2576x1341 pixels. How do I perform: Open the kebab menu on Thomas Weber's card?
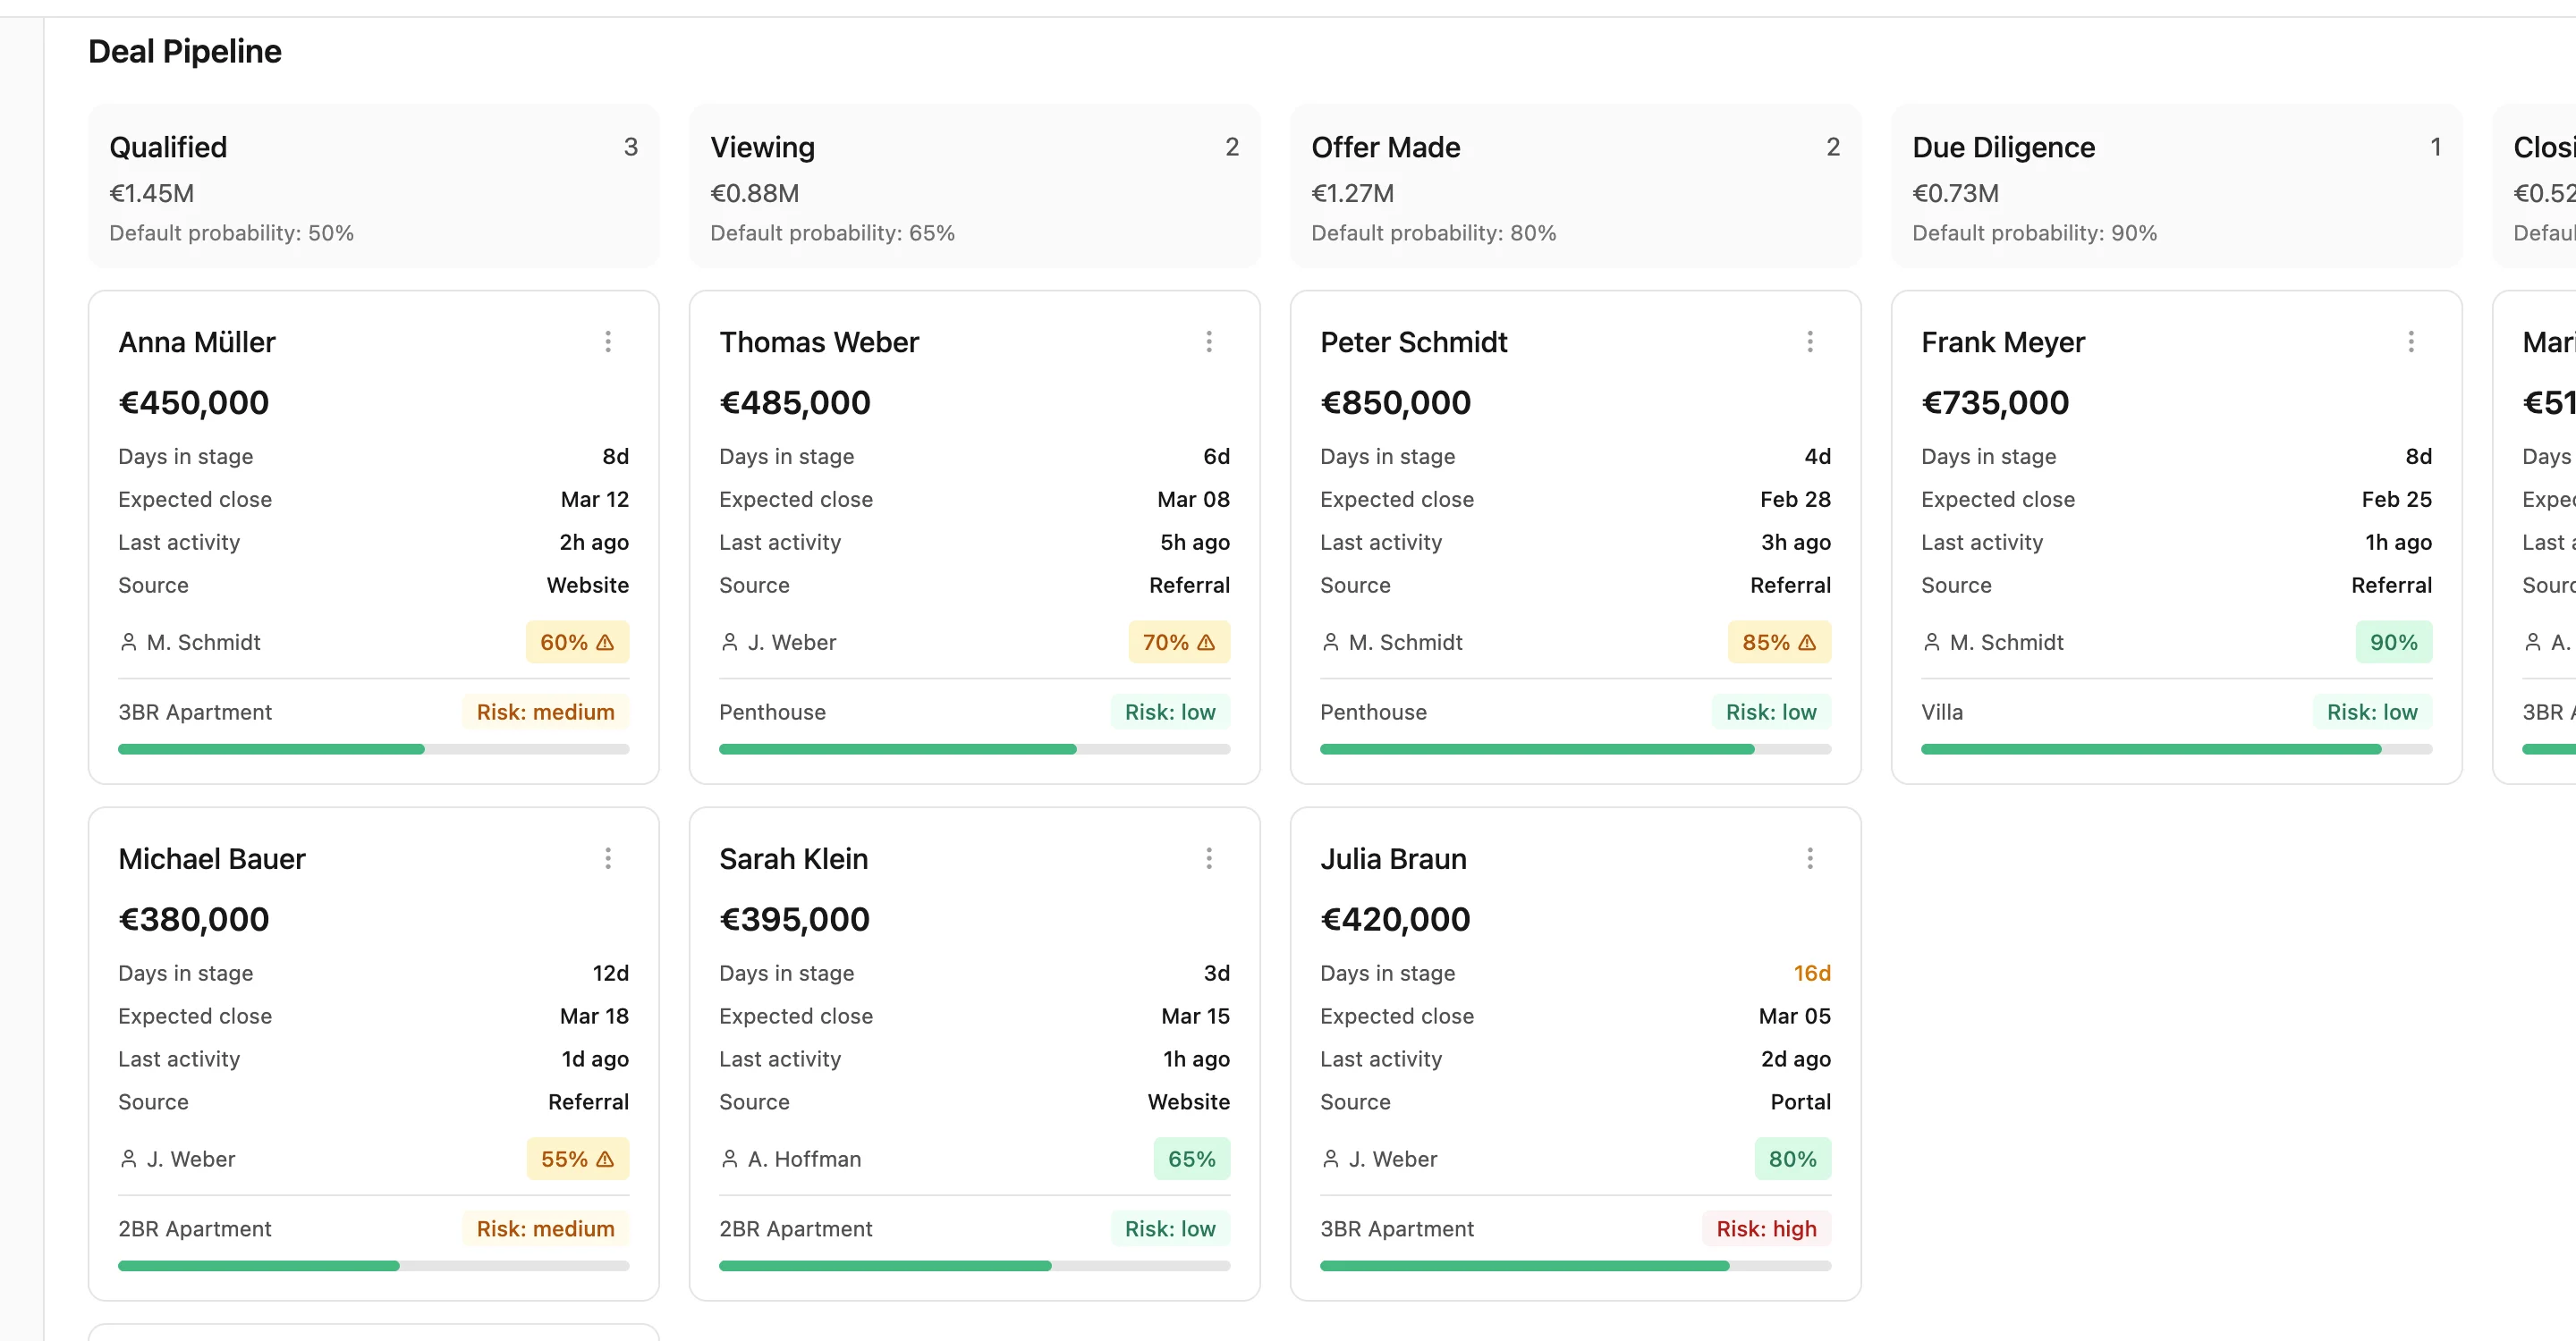pos(1210,342)
